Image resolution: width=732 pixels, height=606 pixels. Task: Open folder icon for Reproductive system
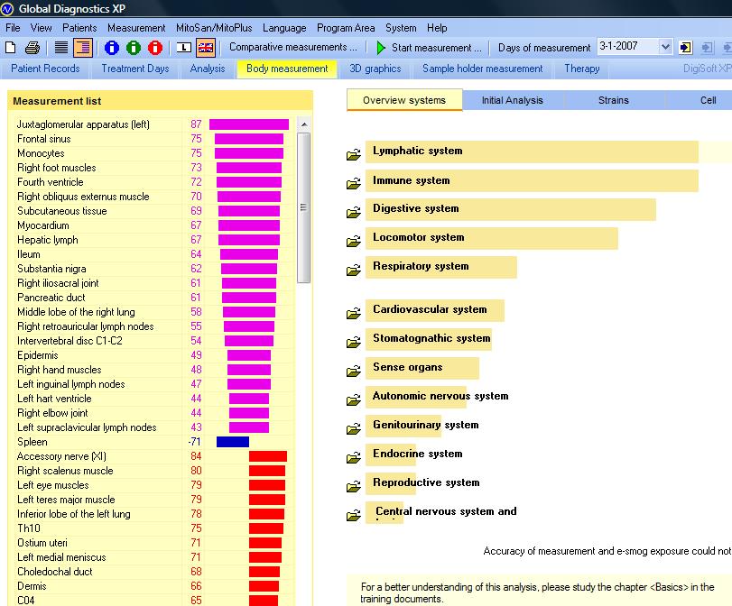(354, 486)
